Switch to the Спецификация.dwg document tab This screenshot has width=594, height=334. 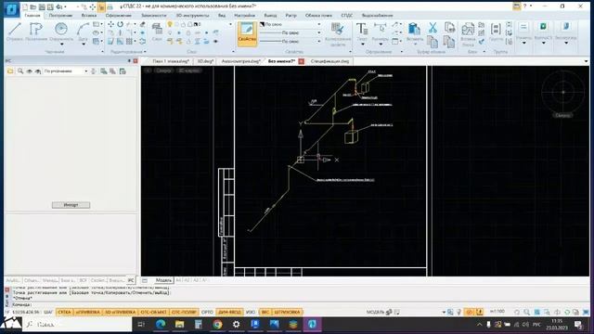pyautogui.click(x=330, y=61)
